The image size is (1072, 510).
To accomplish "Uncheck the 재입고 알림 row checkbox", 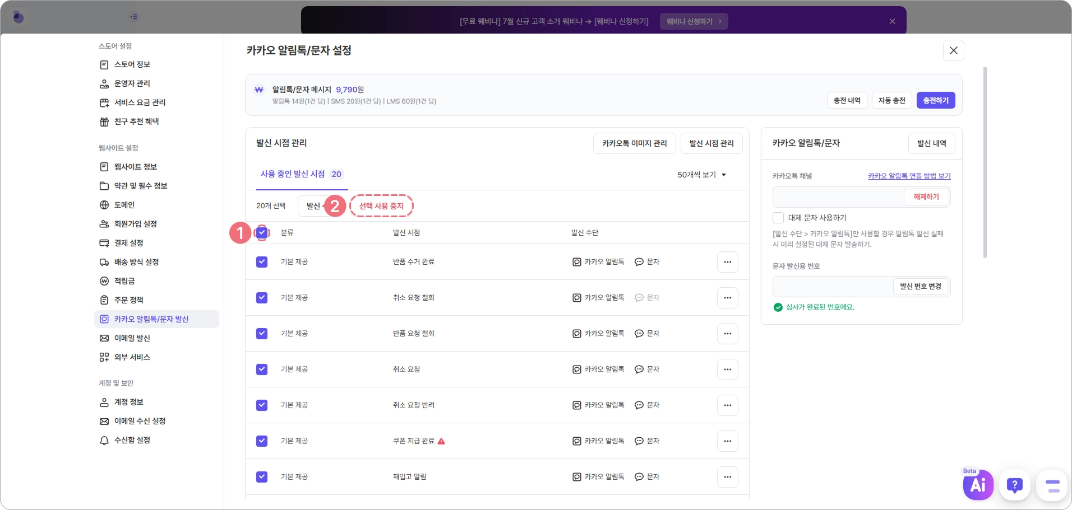I will [x=262, y=477].
